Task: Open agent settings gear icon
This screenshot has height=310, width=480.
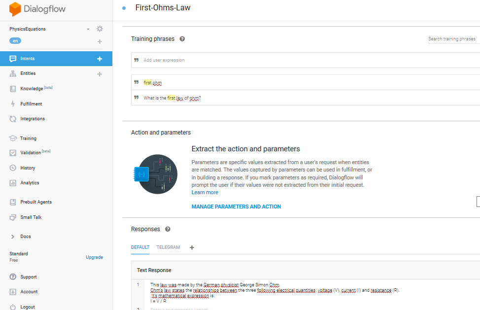Action: coord(100,29)
